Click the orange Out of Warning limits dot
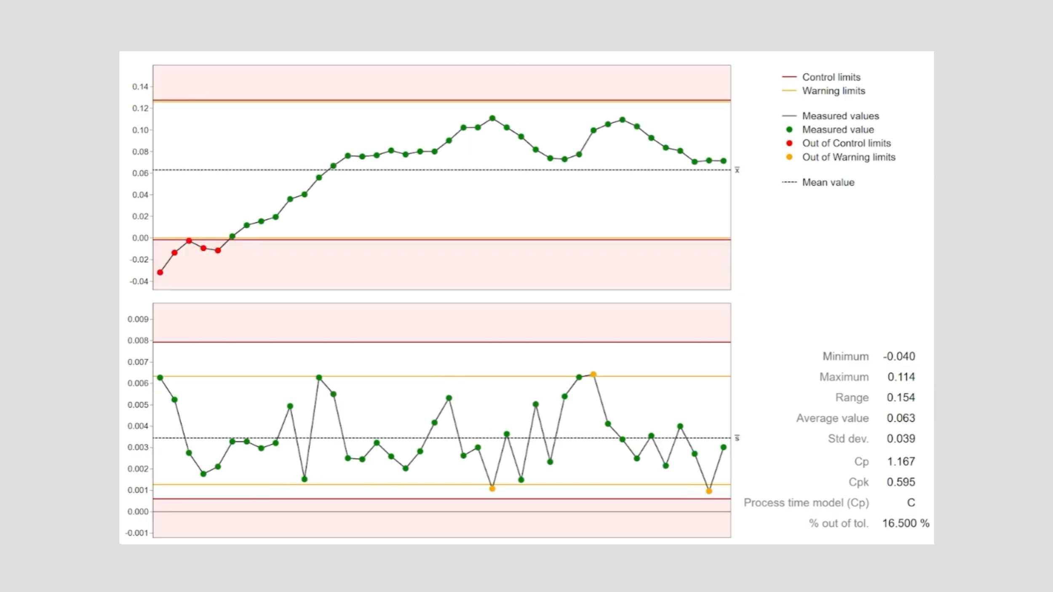Image resolution: width=1053 pixels, height=592 pixels. (789, 157)
